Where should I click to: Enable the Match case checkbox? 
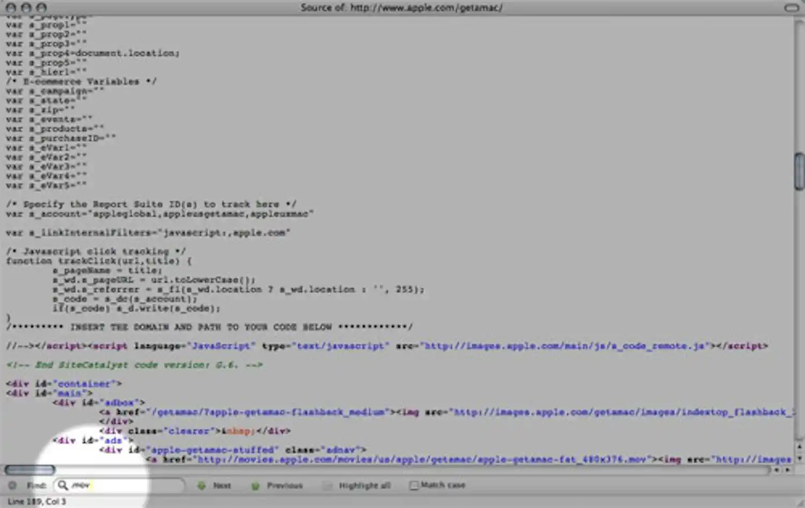point(414,485)
